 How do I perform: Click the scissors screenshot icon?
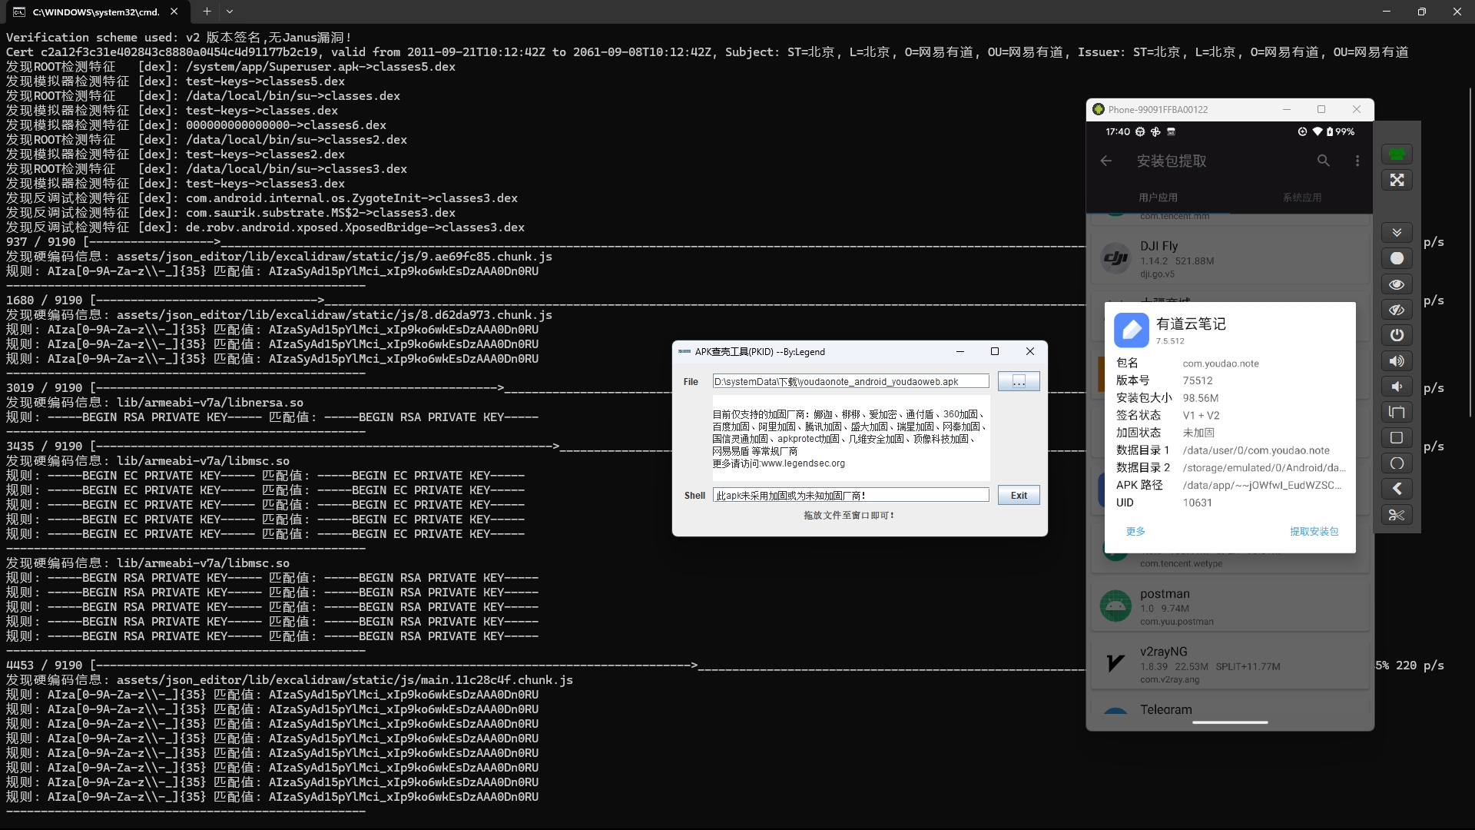(x=1397, y=515)
